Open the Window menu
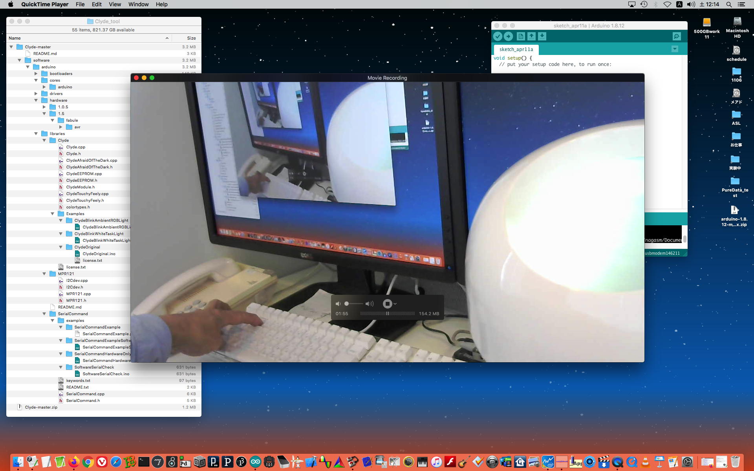 click(138, 4)
